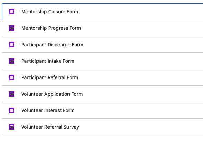Click the Volunteer Application Form icon
Image resolution: width=203 pixels, height=144 pixels.
pyautogui.click(x=12, y=94)
